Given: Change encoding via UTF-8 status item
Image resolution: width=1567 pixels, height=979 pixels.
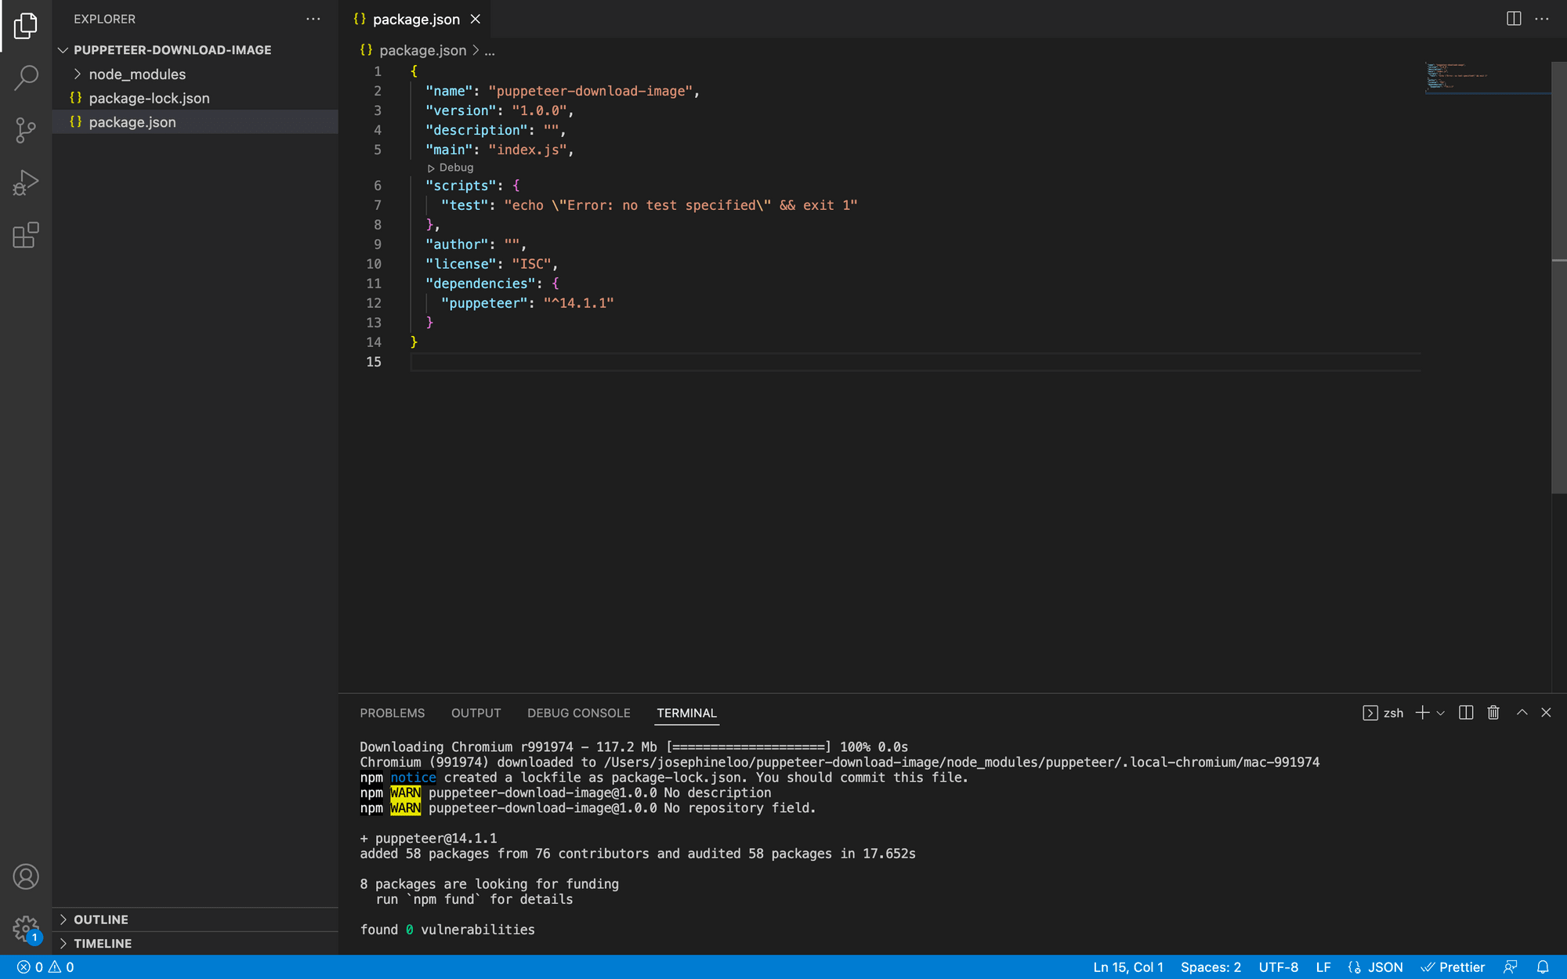Looking at the screenshot, I should 1279,967.
